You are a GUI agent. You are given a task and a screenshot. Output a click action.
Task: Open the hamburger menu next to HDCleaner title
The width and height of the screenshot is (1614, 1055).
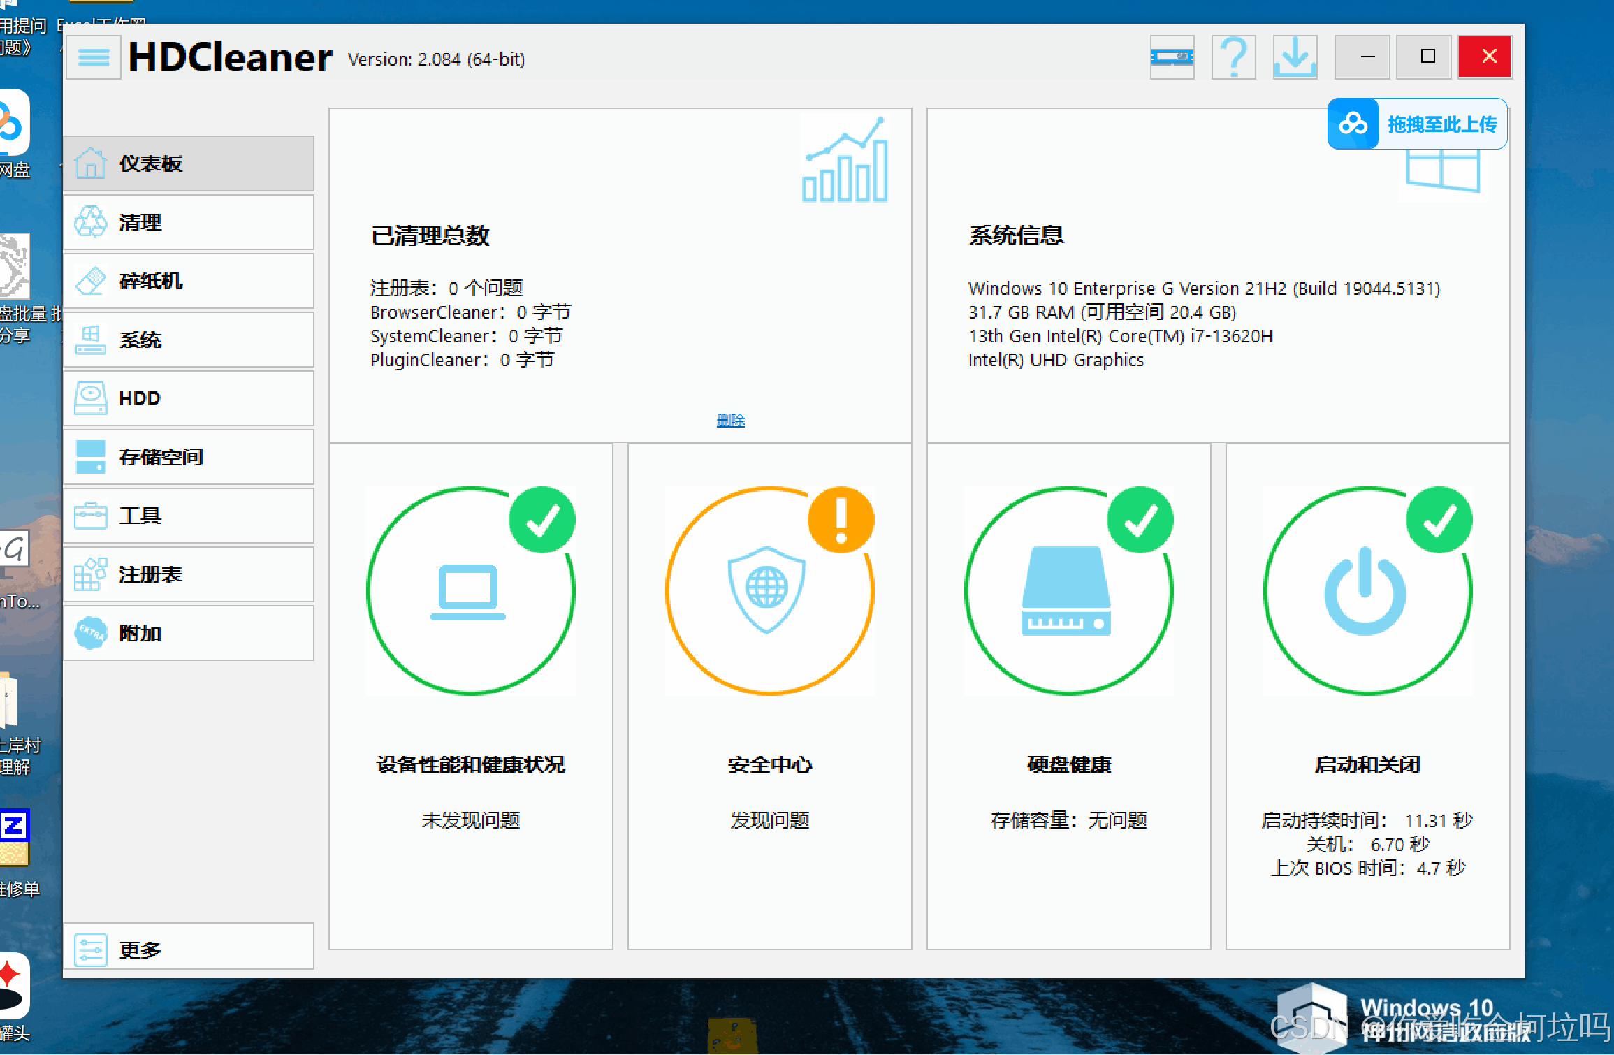click(94, 57)
